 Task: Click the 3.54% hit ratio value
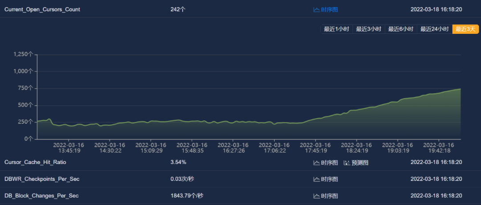[178, 162]
